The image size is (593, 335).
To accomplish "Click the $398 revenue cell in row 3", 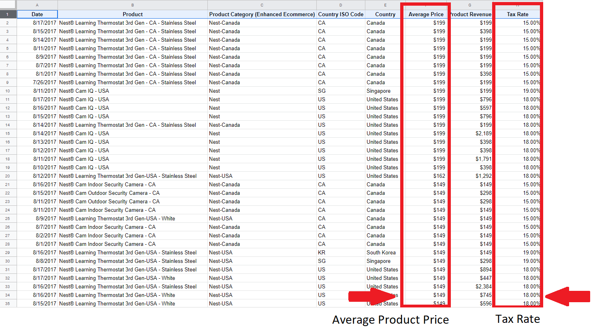I will pyautogui.click(x=470, y=31).
